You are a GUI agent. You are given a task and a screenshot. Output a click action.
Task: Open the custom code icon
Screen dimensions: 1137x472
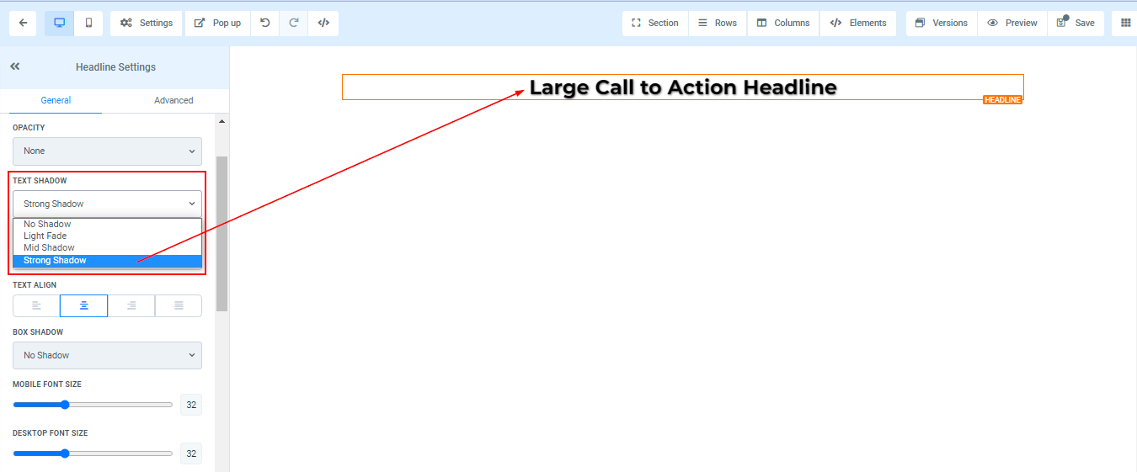pyautogui.click(x=323, y=23)
